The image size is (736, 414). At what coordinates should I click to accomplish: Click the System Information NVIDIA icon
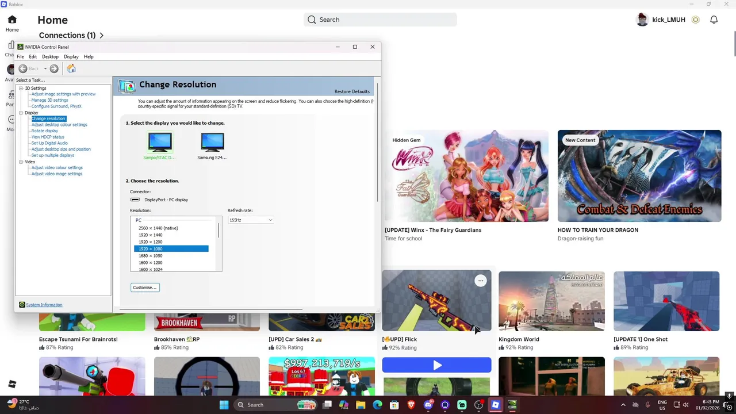22,305
